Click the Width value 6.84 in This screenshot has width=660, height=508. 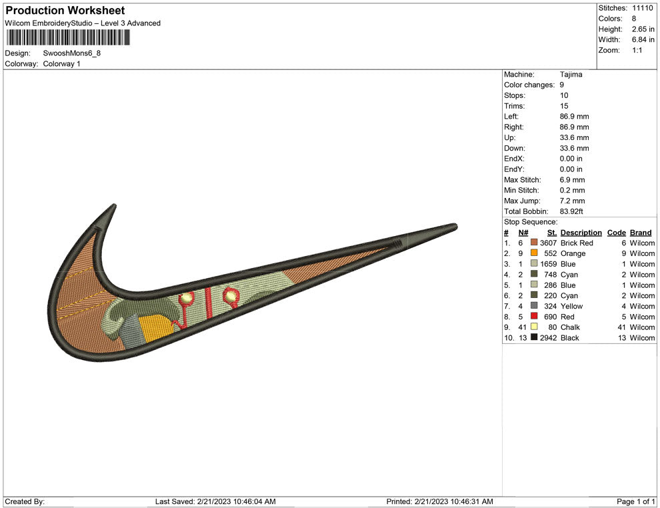pos(643,39)
